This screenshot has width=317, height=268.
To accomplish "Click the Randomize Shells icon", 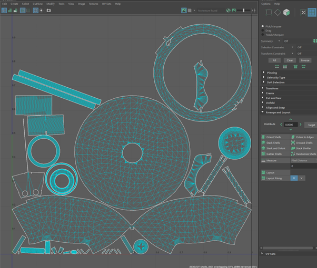I will 293,154.
